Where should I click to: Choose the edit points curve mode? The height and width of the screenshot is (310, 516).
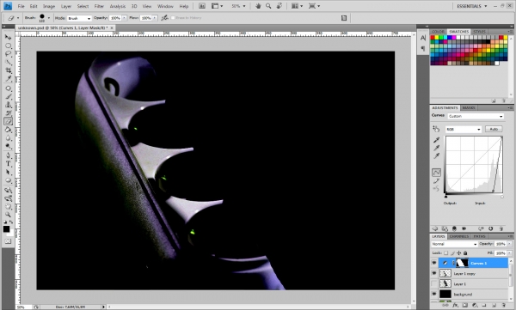[x=436, y=173]
